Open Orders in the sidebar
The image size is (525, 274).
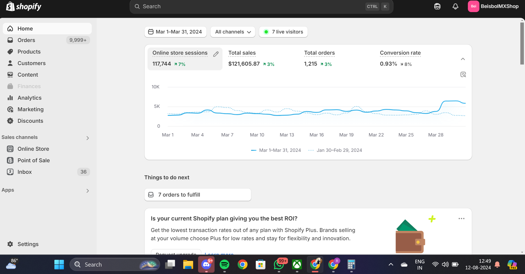coord(47,40)
